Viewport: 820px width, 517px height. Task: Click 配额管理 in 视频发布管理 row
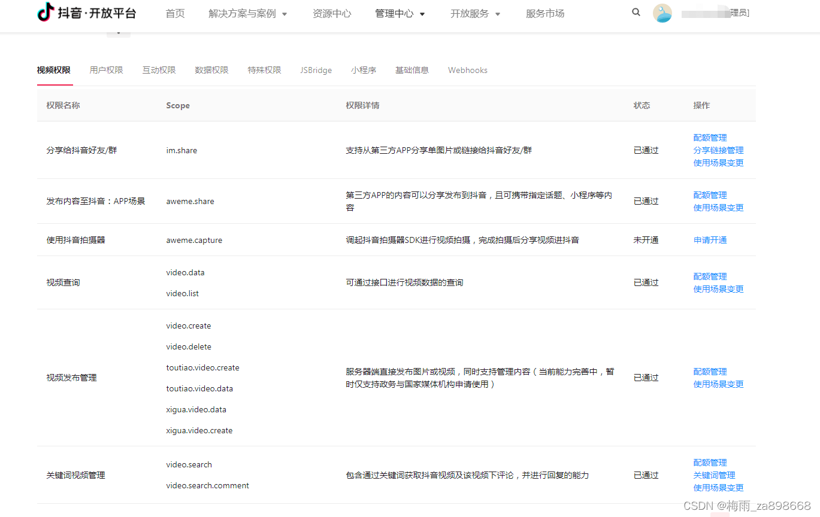pyautogui.click(x=710, y=372)
